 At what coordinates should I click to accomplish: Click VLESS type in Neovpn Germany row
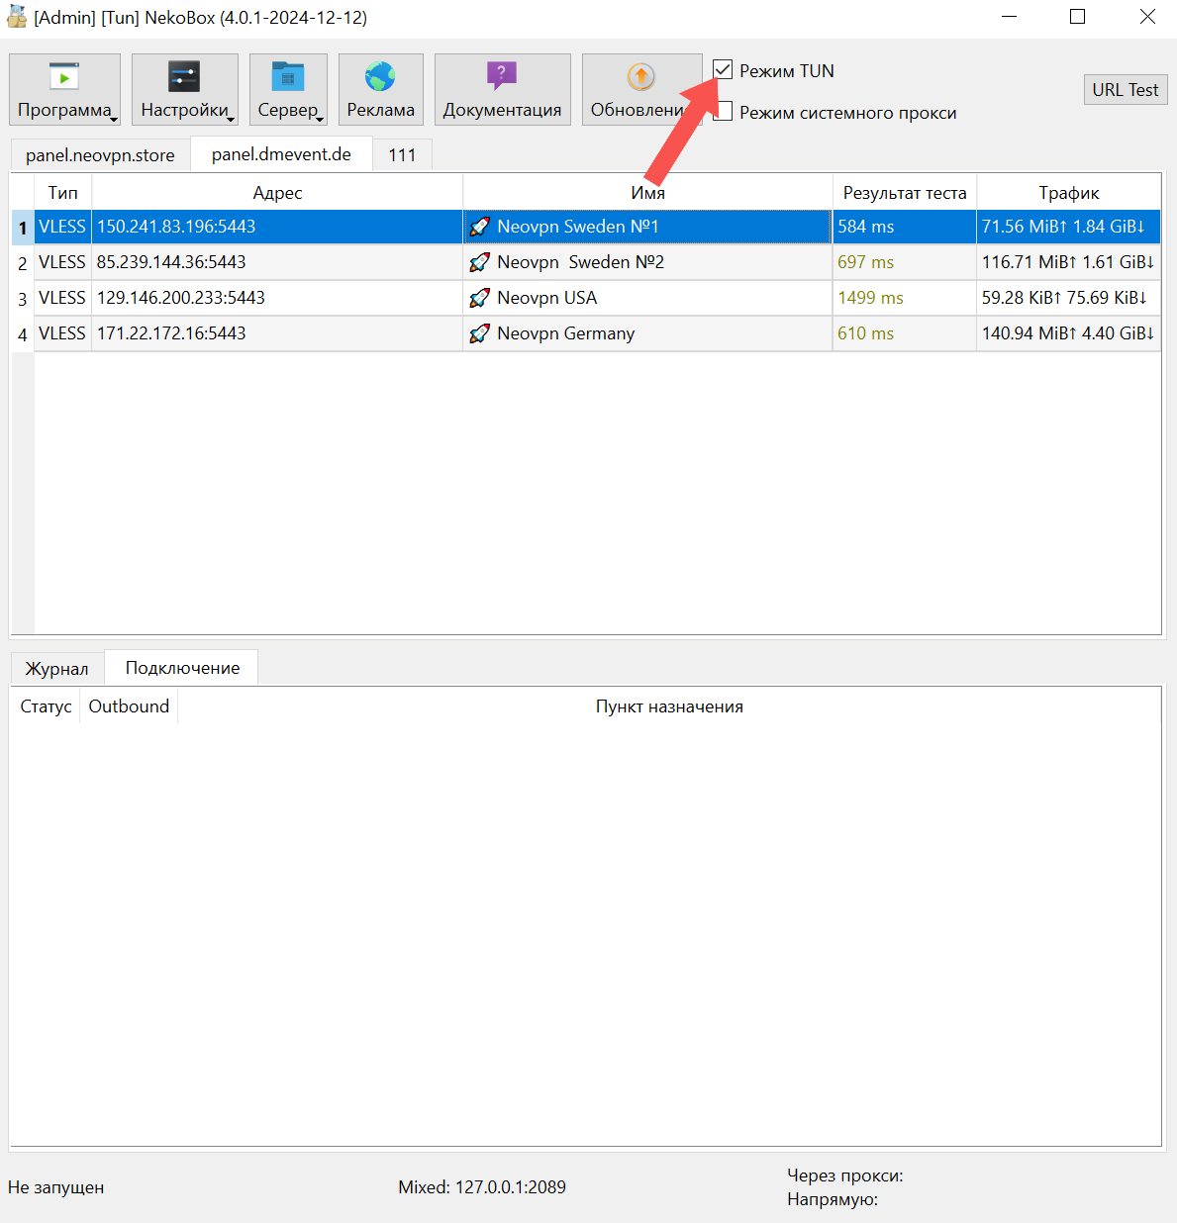click(x=62, y=333)
